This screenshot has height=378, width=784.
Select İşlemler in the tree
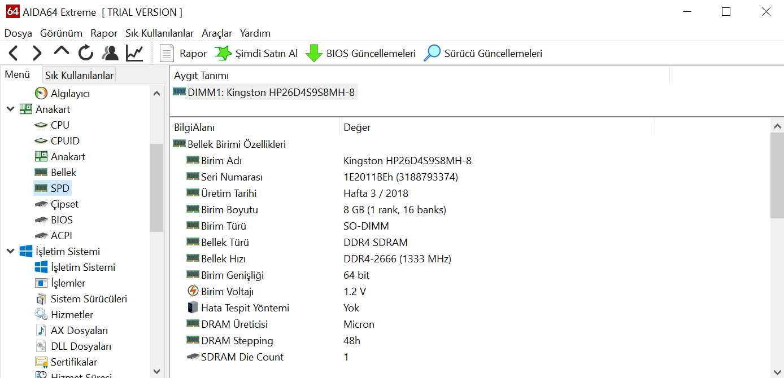tap(60, 283)
